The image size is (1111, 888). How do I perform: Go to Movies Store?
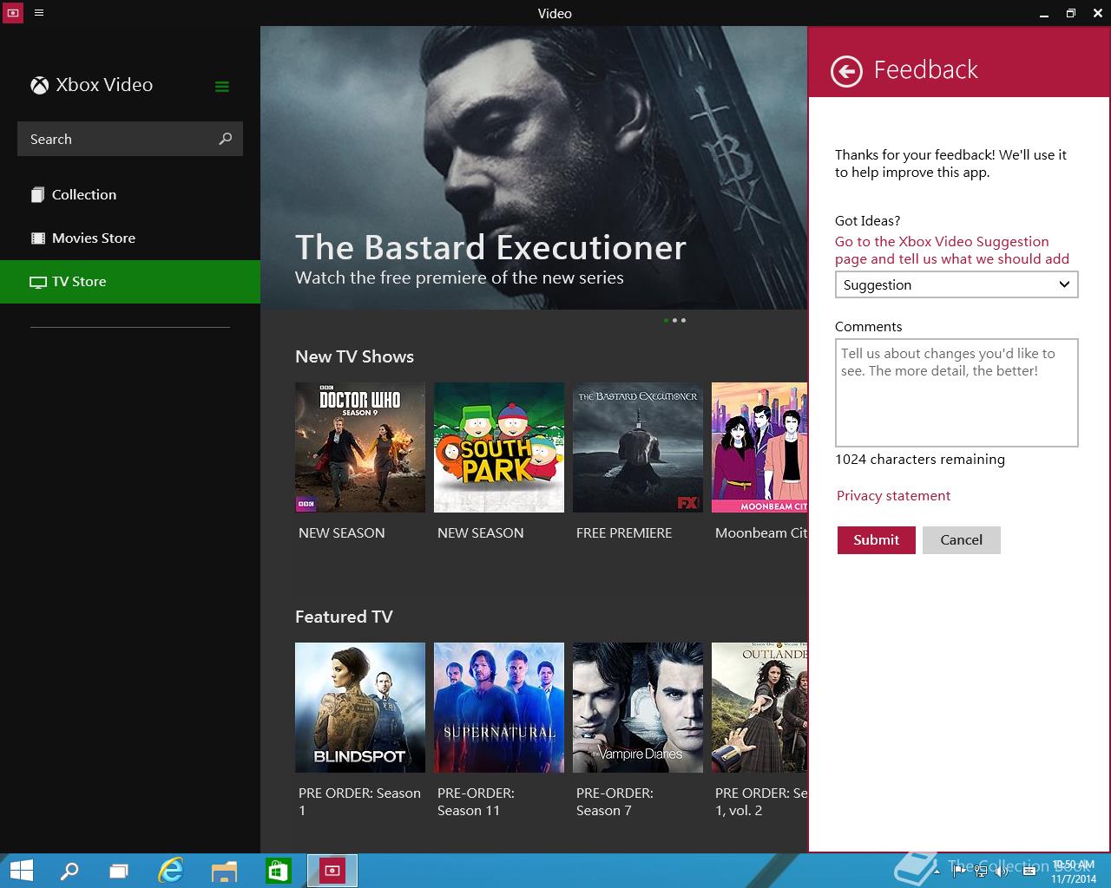[130, 238]
